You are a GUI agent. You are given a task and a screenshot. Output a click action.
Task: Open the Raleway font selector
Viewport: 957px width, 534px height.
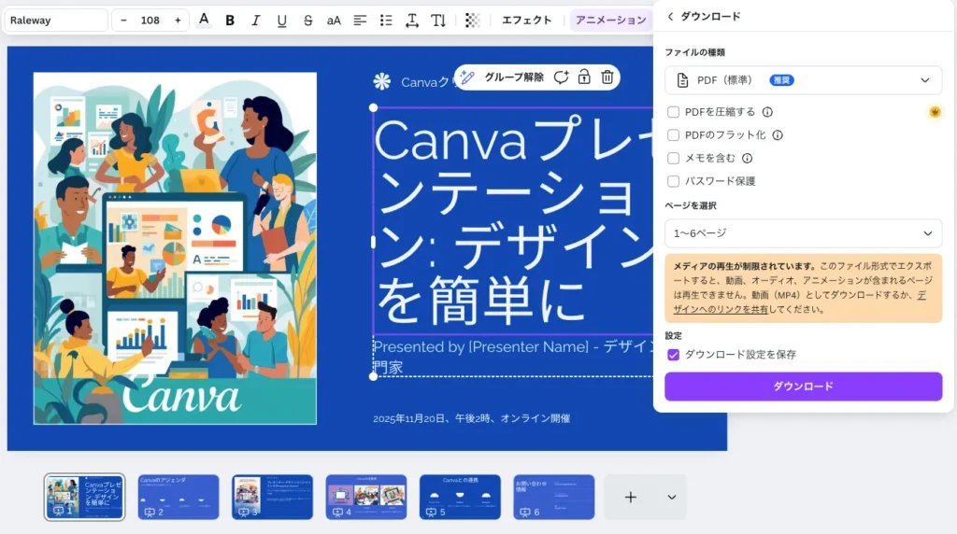(56, 21)
